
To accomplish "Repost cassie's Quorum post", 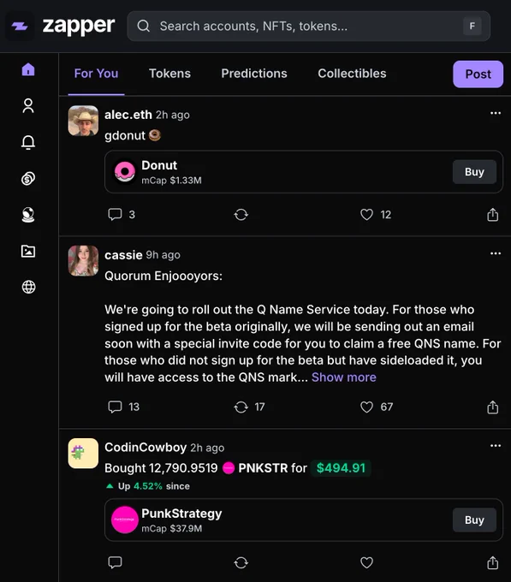I will (x=241, y=407).
